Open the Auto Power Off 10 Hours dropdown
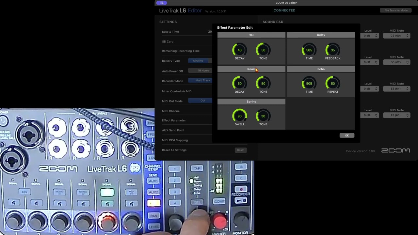 [x=200, y=71]
